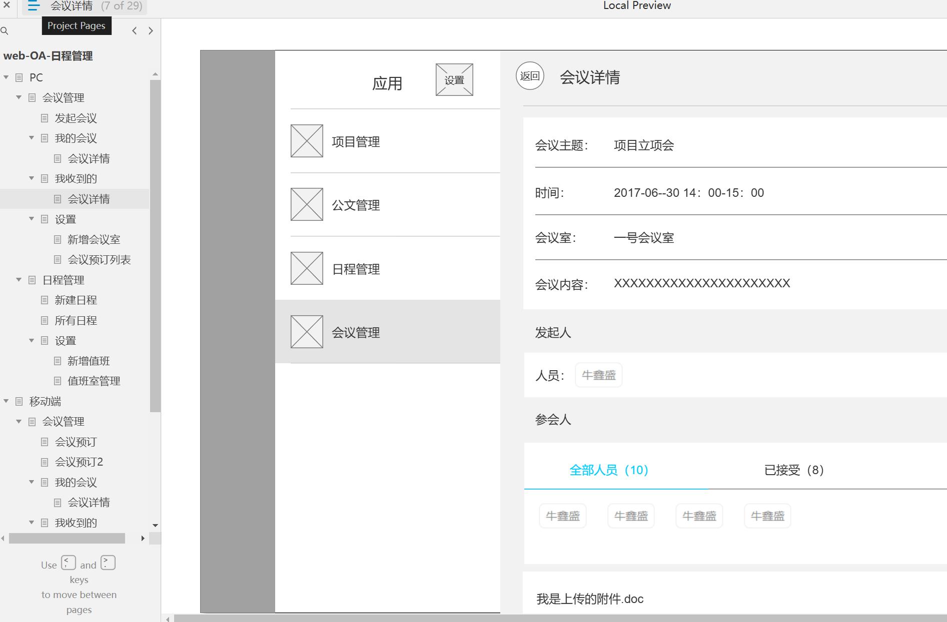
Task: Open the 新增会议室 page
Action: 94,239
